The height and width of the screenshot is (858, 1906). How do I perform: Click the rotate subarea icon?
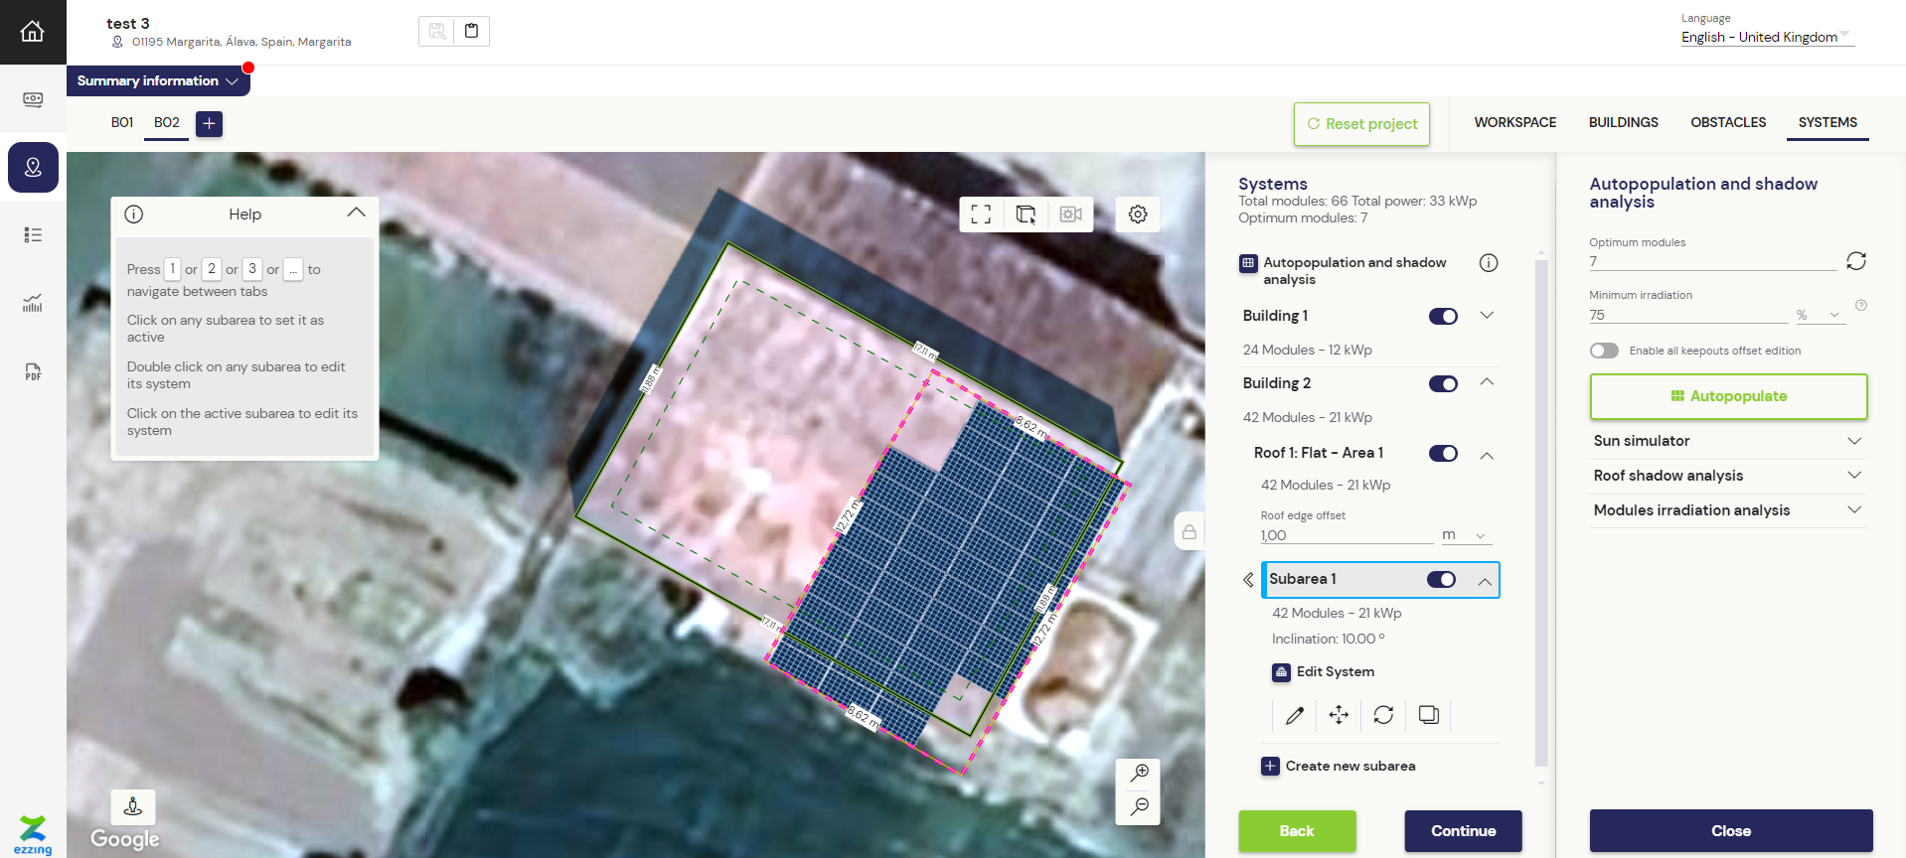1383,715
